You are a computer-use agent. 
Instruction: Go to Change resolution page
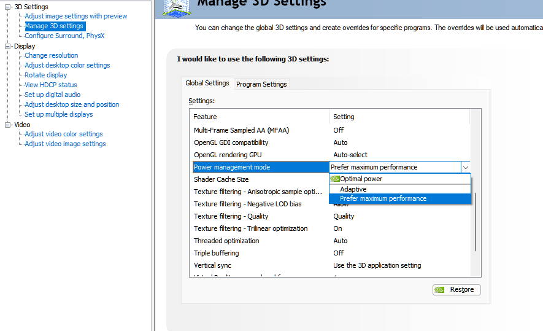click(x=52, y=55)
